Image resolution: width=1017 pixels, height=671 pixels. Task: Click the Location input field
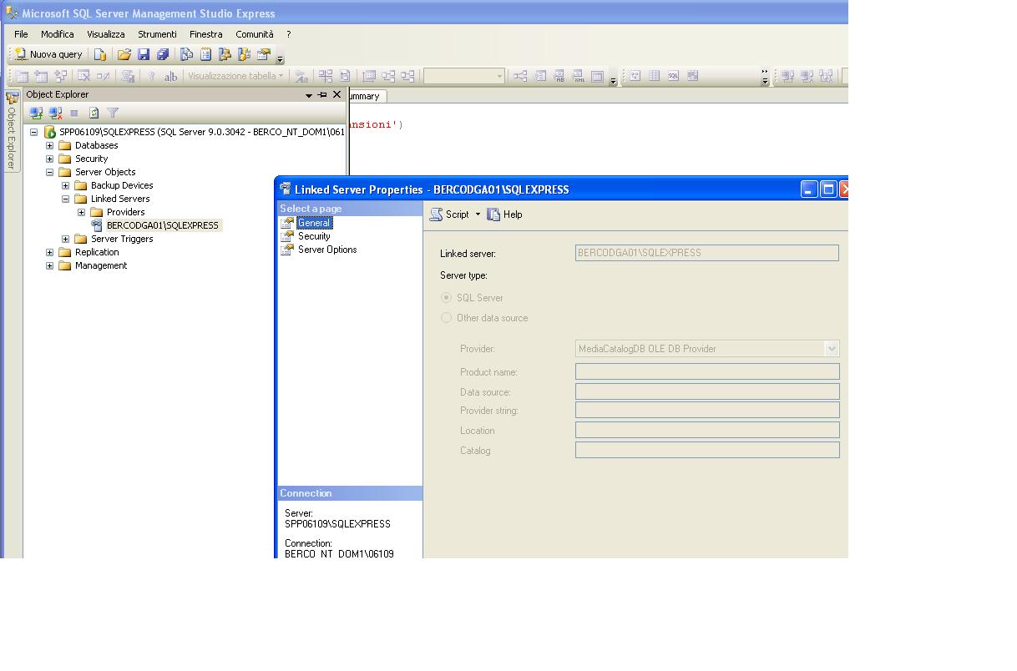point(707,430)
